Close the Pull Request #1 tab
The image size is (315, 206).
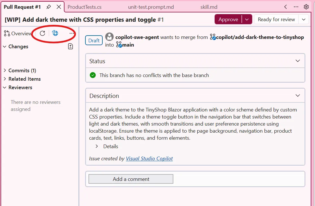pos(59,7)
